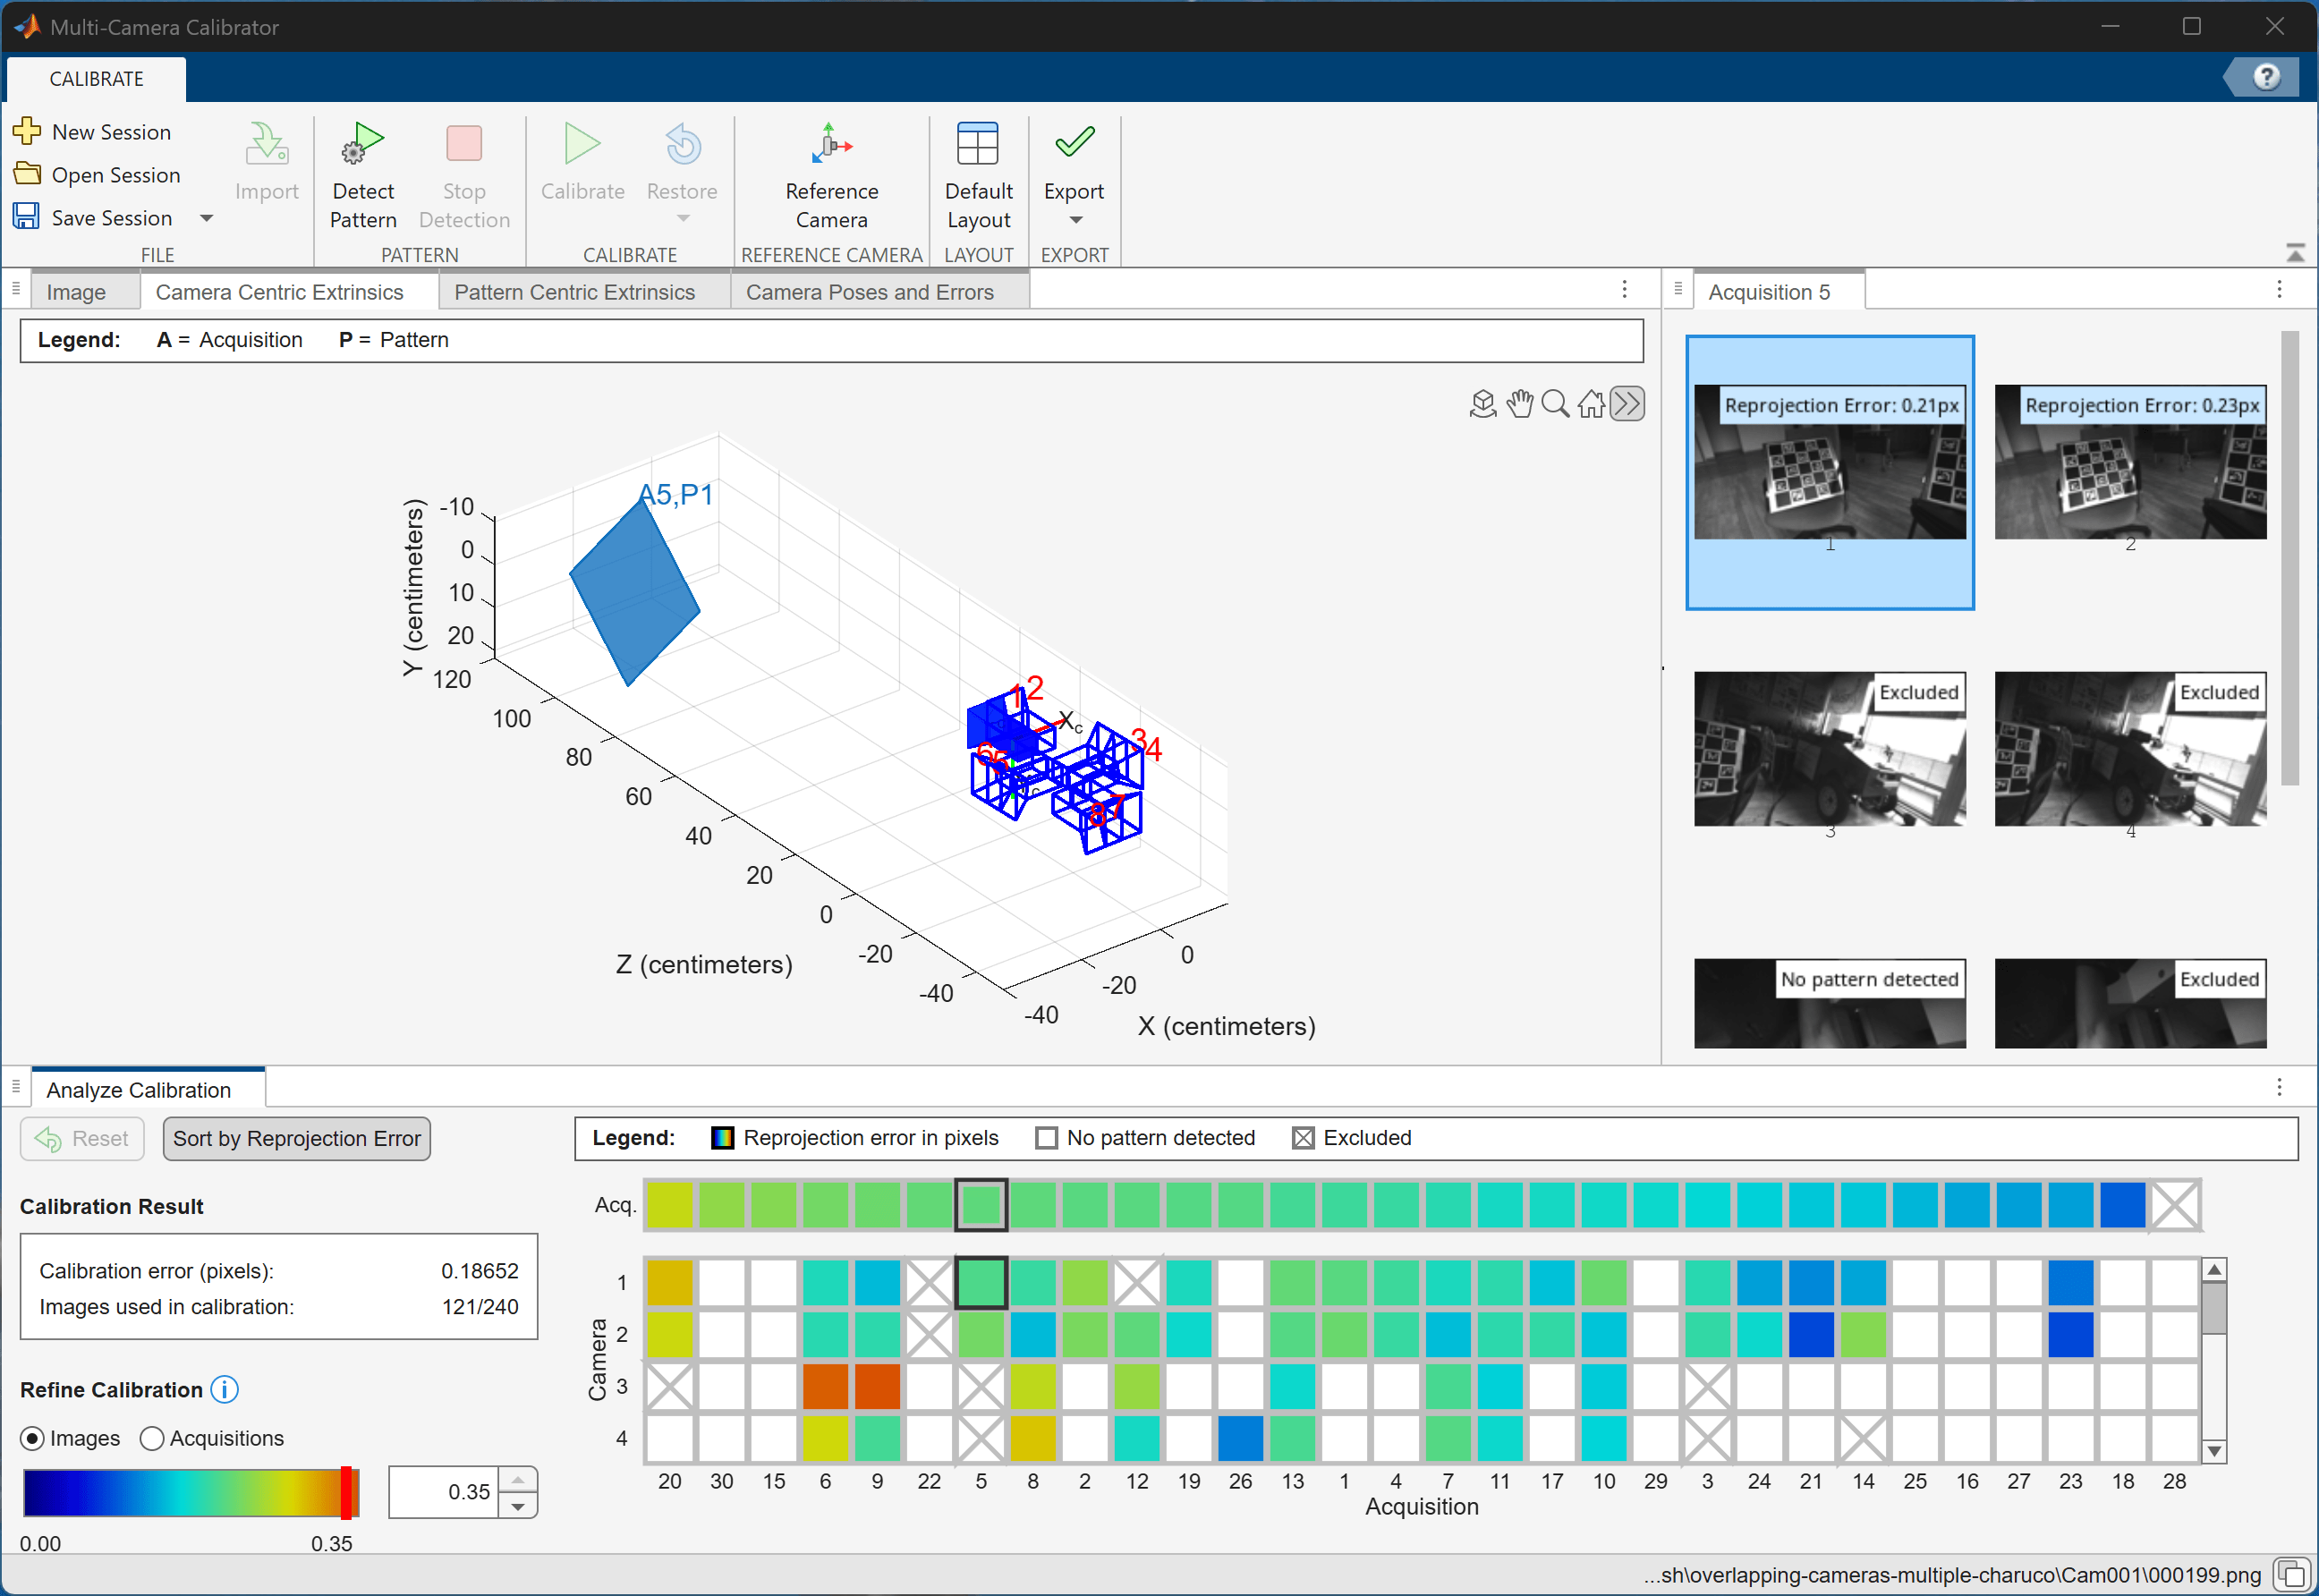The width and height of the screenshot is (2319, 1596).
Task: Click the Export checkmark icon
Action: [x=1074, y=142]
